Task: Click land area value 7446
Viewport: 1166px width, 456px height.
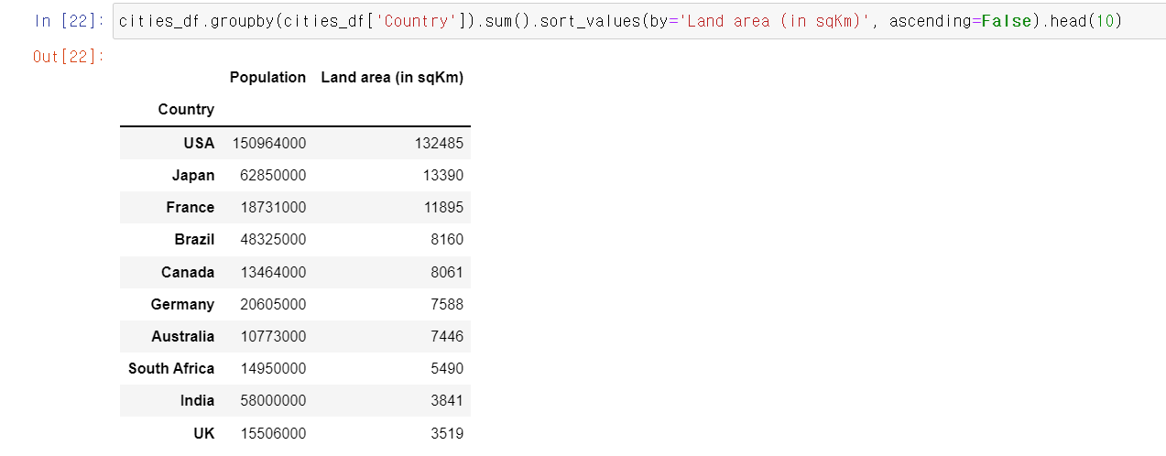Action: point(447,337)
